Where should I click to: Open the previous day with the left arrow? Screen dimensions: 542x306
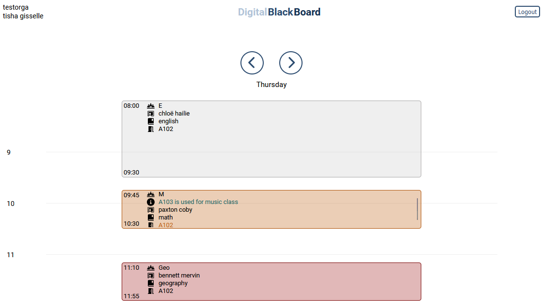tap(252, 63)
